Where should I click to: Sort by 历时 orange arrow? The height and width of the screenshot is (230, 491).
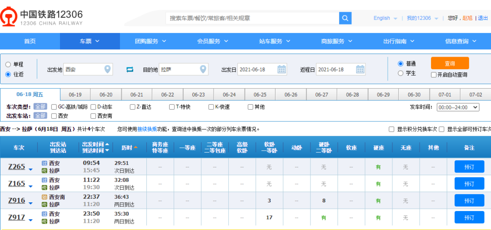tap(136, 147)
